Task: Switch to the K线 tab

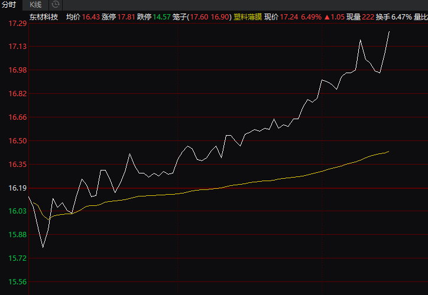Action: pos(35,5)
